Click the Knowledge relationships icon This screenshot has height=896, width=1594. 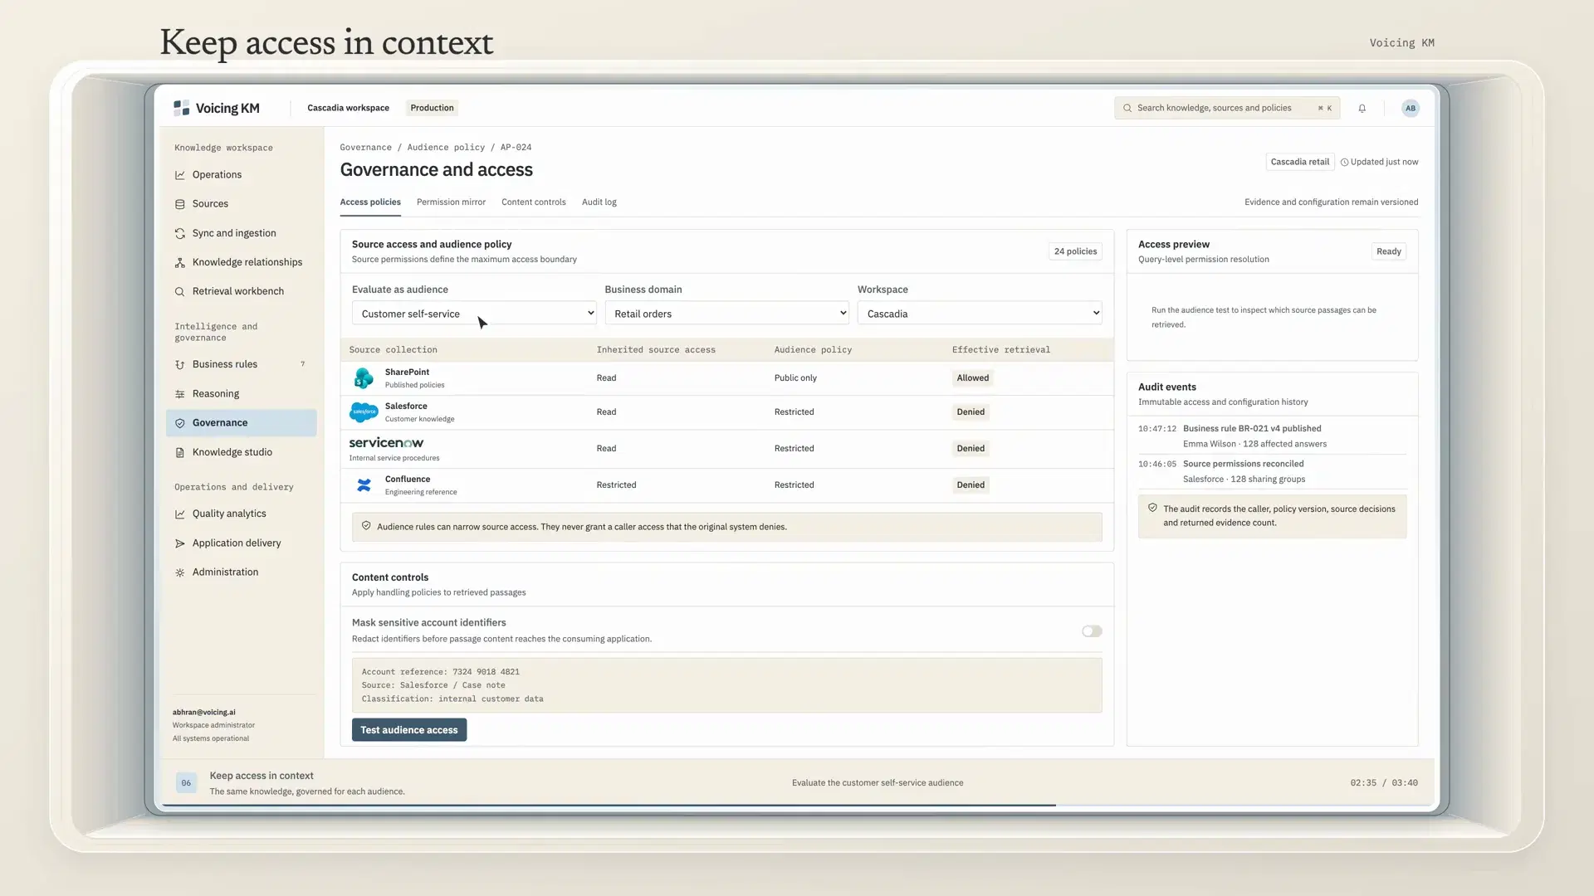click(180, 263)
